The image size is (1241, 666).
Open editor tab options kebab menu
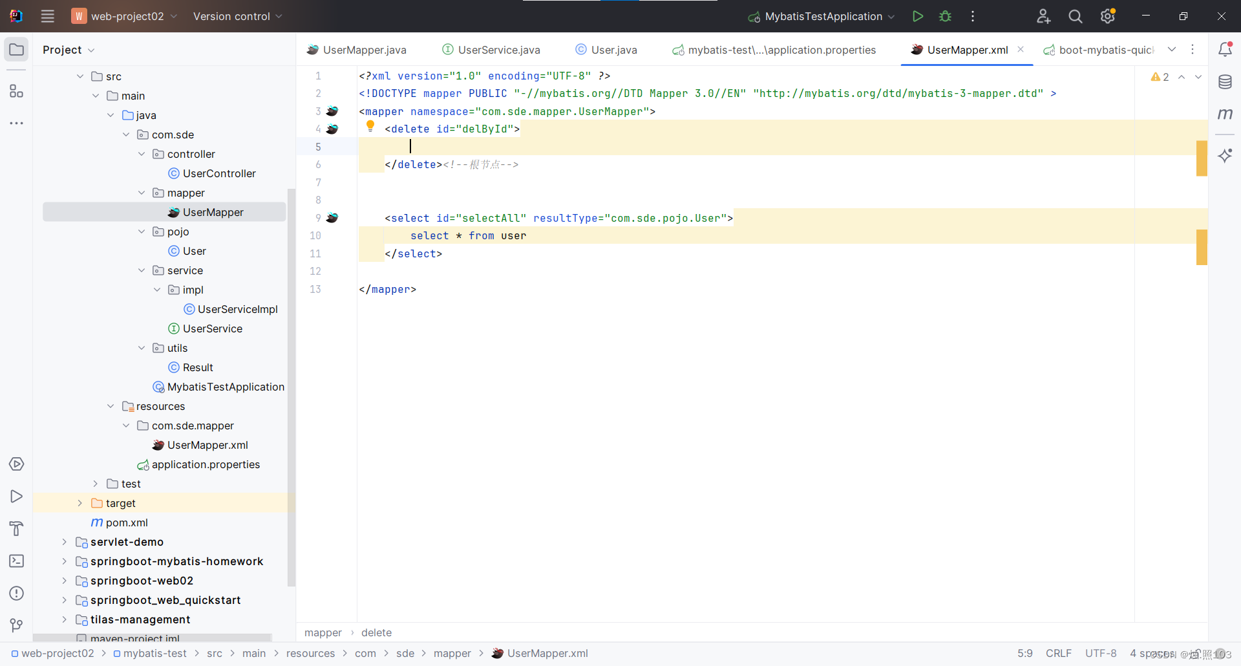tap(1193, 50)
